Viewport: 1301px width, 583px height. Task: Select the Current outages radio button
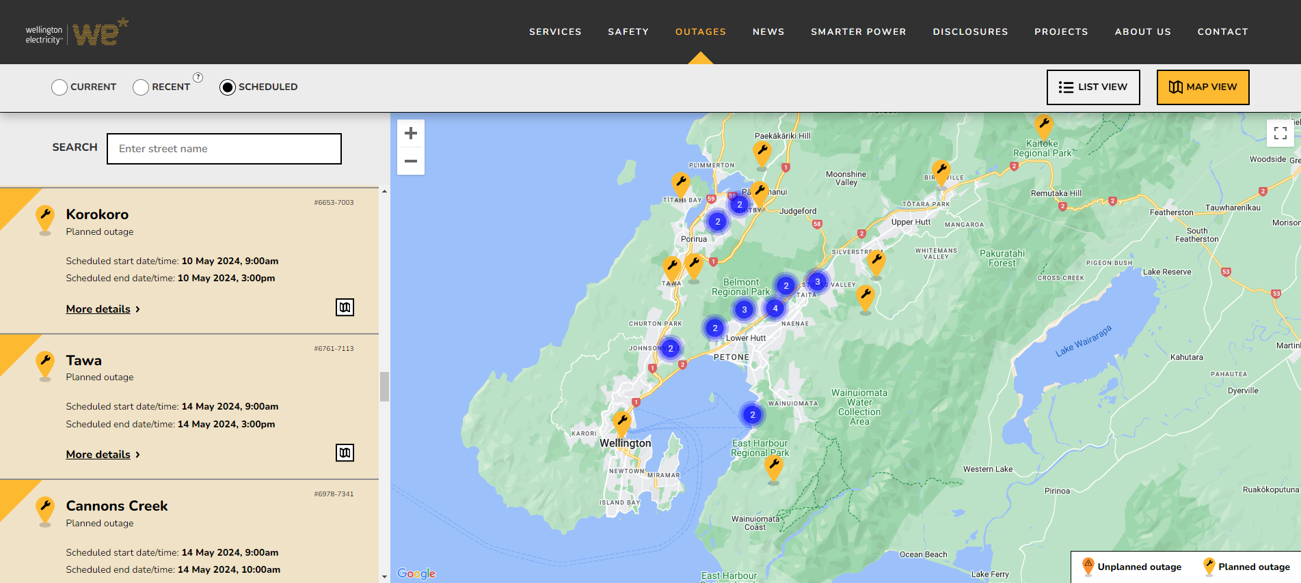[x=59, y=87]
